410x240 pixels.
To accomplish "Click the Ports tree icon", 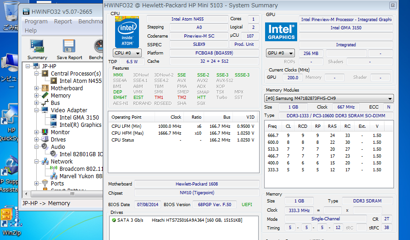I will pyautogui.click(x=45, y=183).
